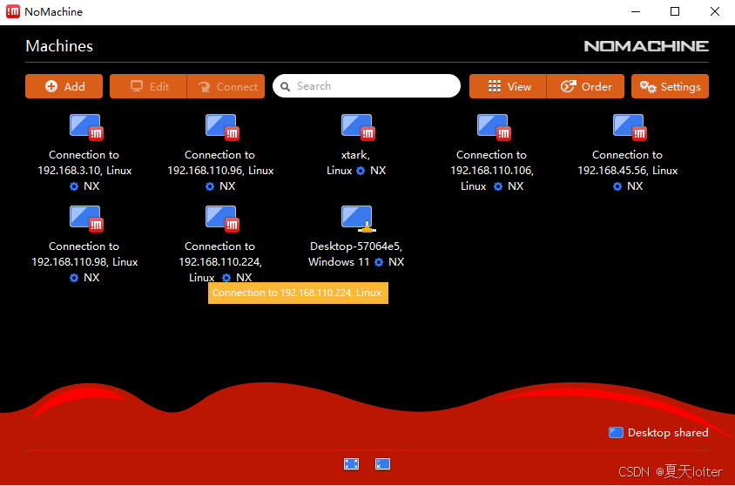
Task: Click the fullscreen icon in bottom bar
Action: (352, 464)
